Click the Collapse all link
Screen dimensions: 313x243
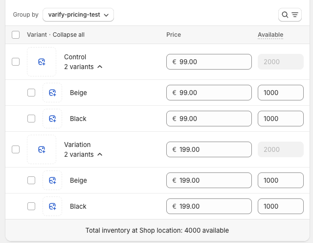pos(68,35)
